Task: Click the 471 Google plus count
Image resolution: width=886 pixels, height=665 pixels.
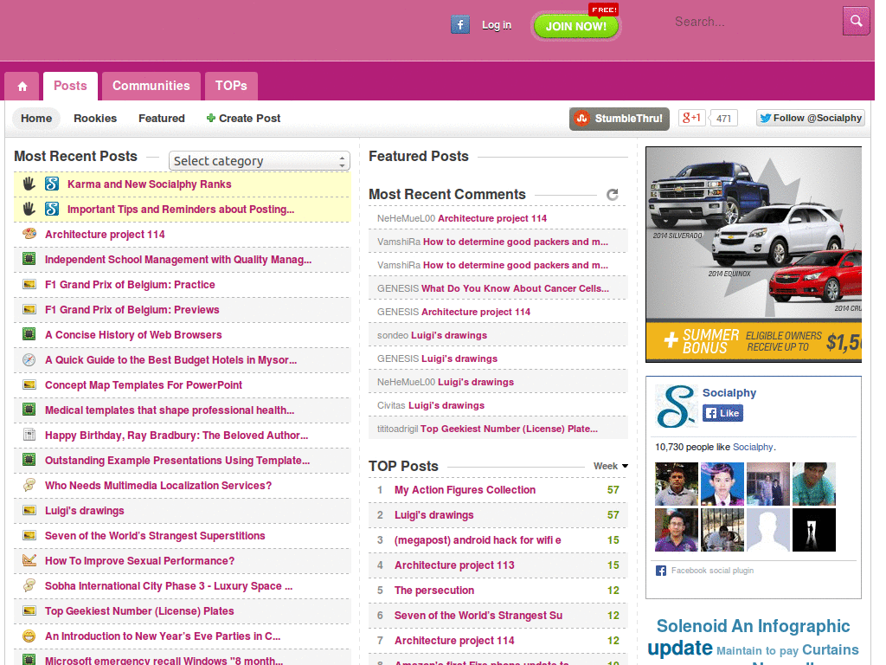Action: [x=723, y=118]
